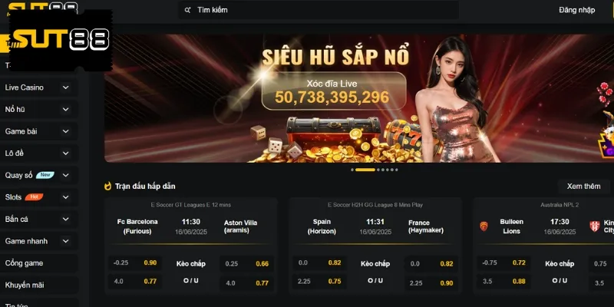Click the search magnifier icon
614x307 pixels.
coord(187,10)
